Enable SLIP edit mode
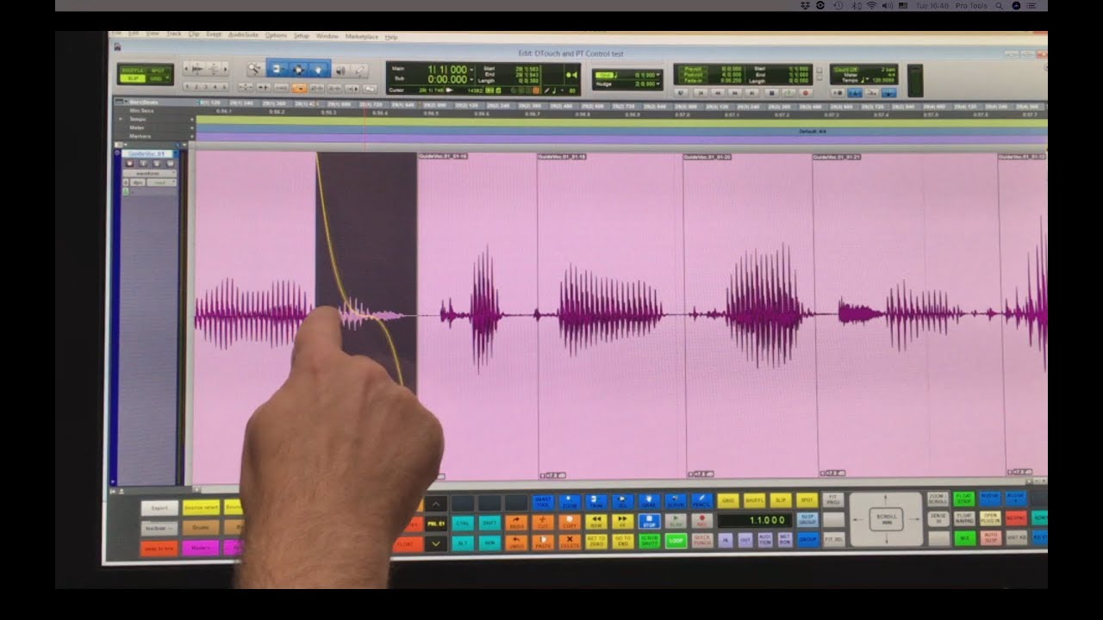1103x620 pixels. 133,78
